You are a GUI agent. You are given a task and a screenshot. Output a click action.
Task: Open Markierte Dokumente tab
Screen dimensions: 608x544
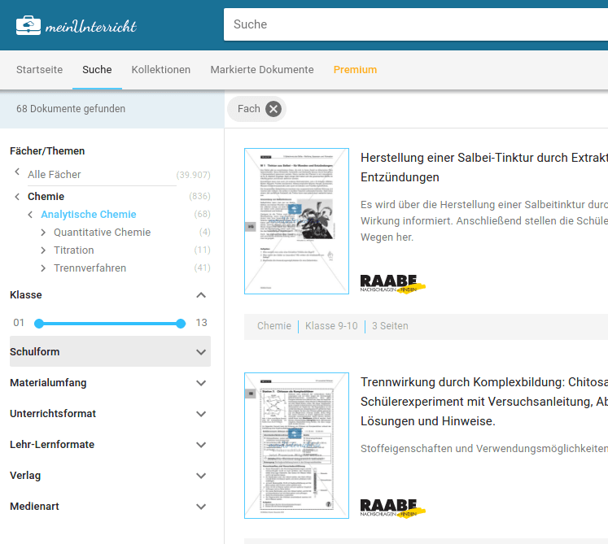coord(262,70)
